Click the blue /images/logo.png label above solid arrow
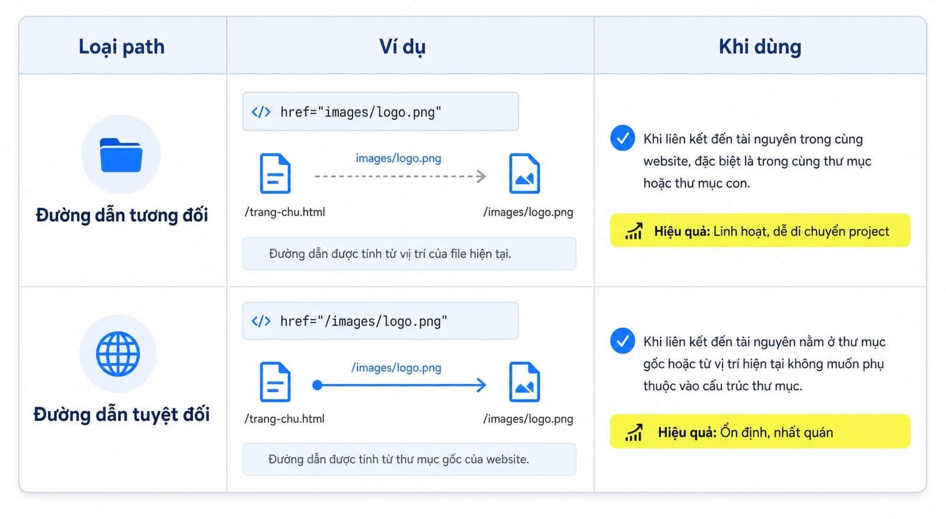The image size is (946, 519). point(397,367)
